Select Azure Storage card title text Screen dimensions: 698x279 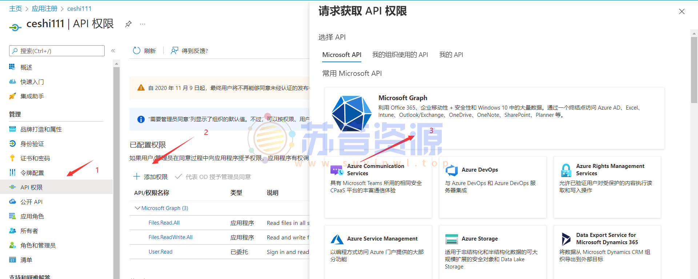tap(480, 239)
